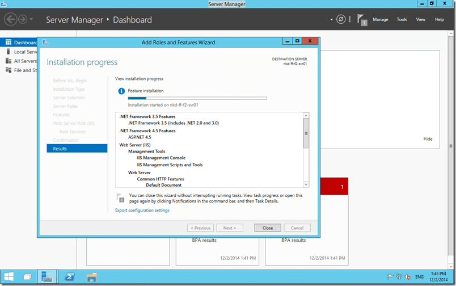Select 'Web Server (IIS)' row in list

click(135, 145)
